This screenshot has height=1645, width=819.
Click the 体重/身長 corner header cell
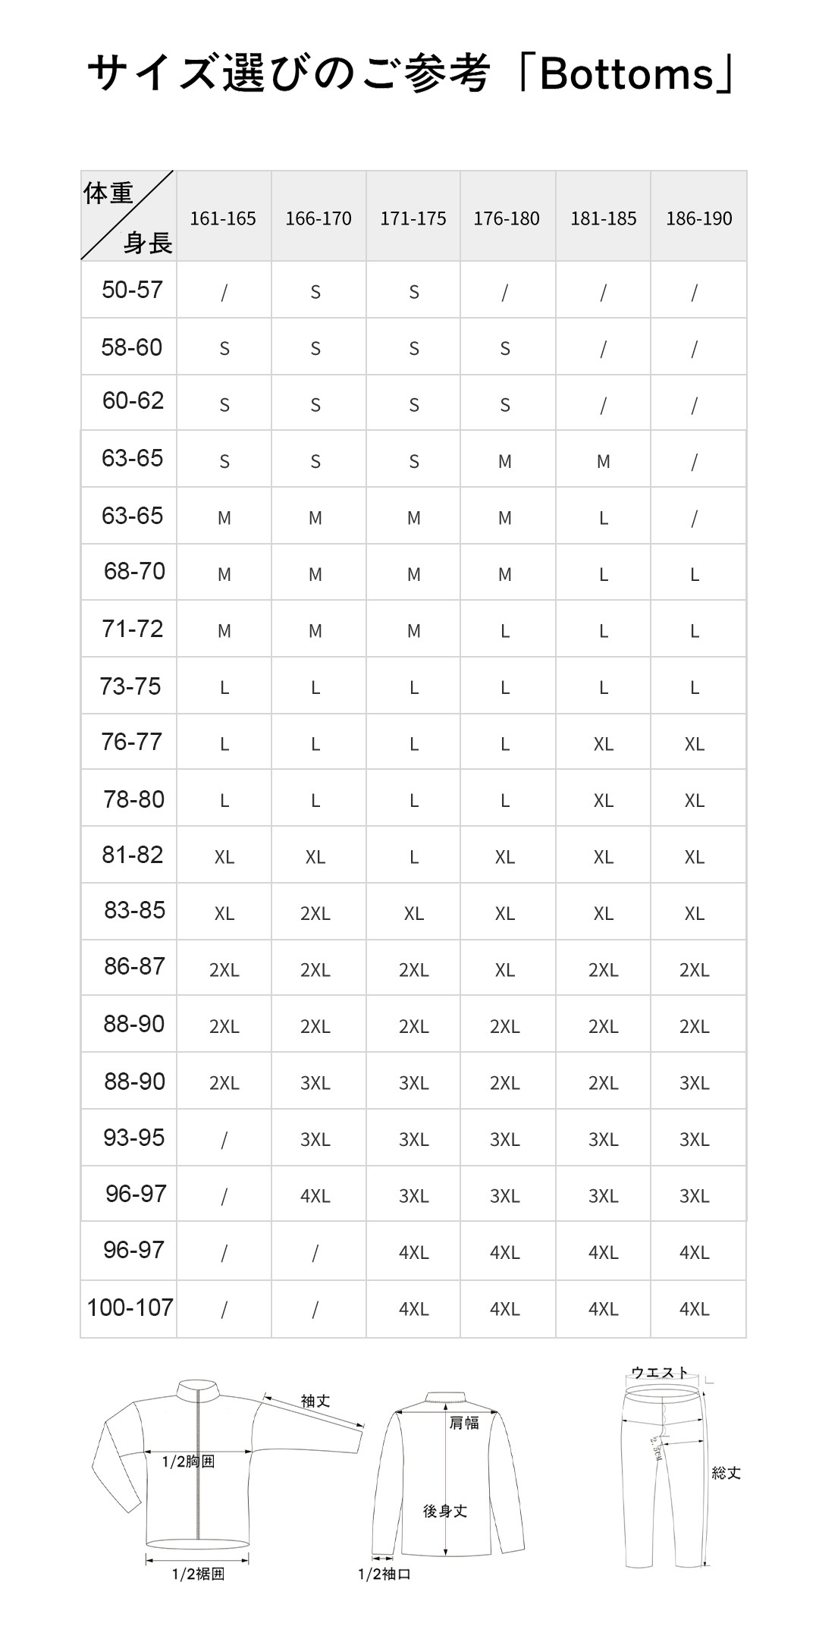128,216
